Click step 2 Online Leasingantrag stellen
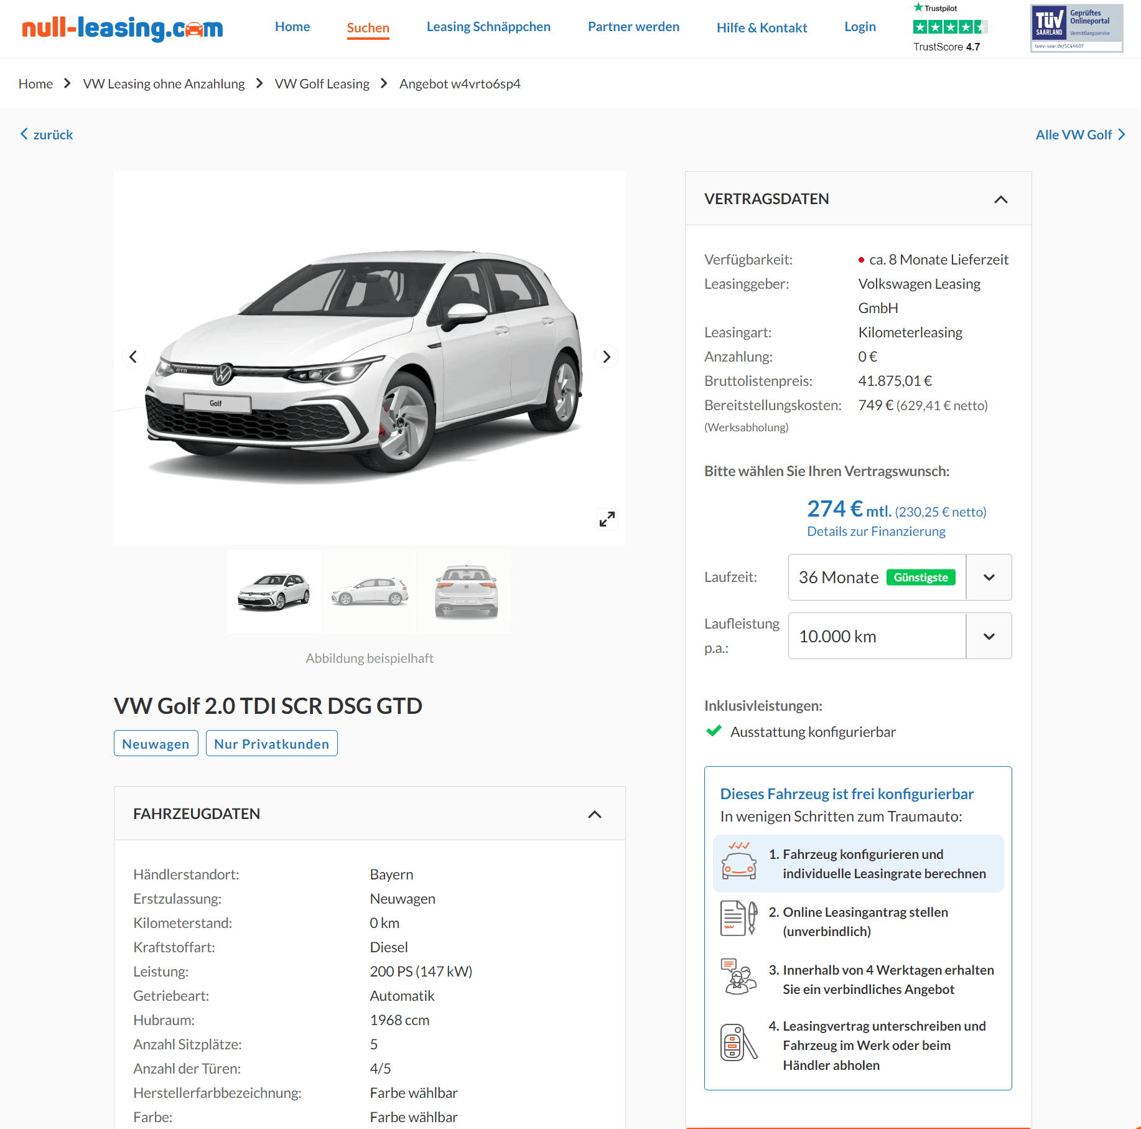 (x=859, y=922)
